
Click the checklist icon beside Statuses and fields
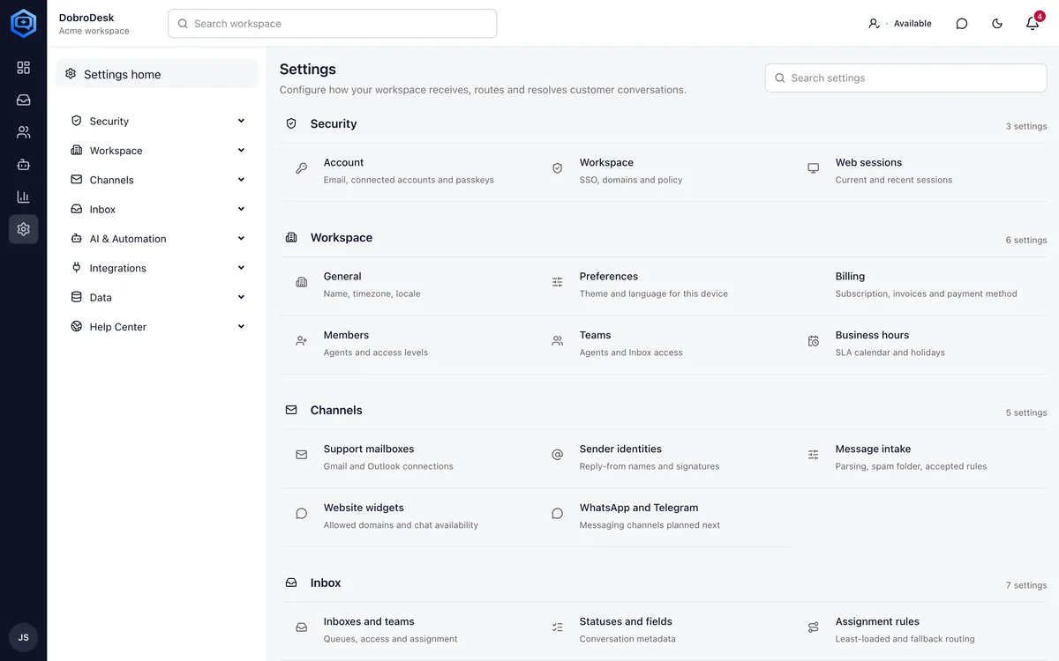tap(558, 628)
